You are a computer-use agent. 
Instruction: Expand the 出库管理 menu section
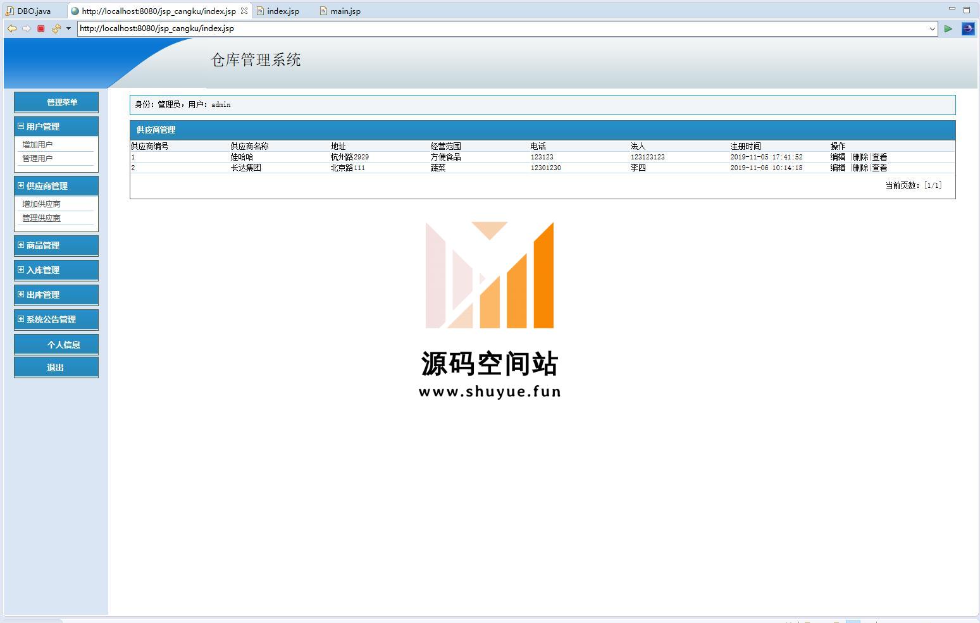21,294
